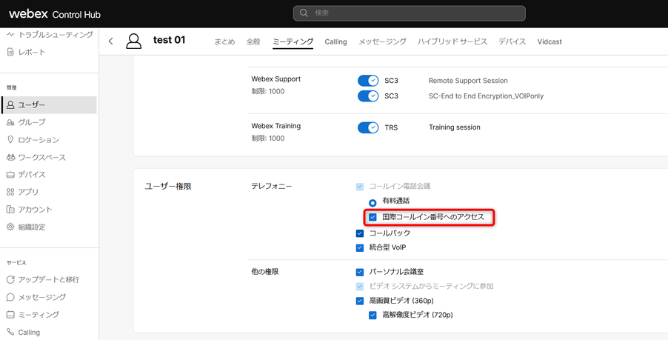Click the Devices (デバイス) sidebar icon
Screen dimensions: 668x340
click(x=10, y=175)
